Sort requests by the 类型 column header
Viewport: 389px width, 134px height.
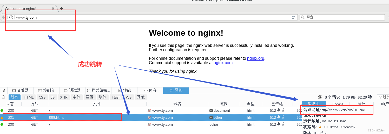[x=250, y=104]
